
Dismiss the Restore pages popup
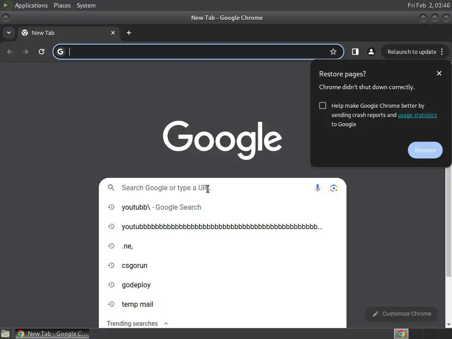point(439,74)
